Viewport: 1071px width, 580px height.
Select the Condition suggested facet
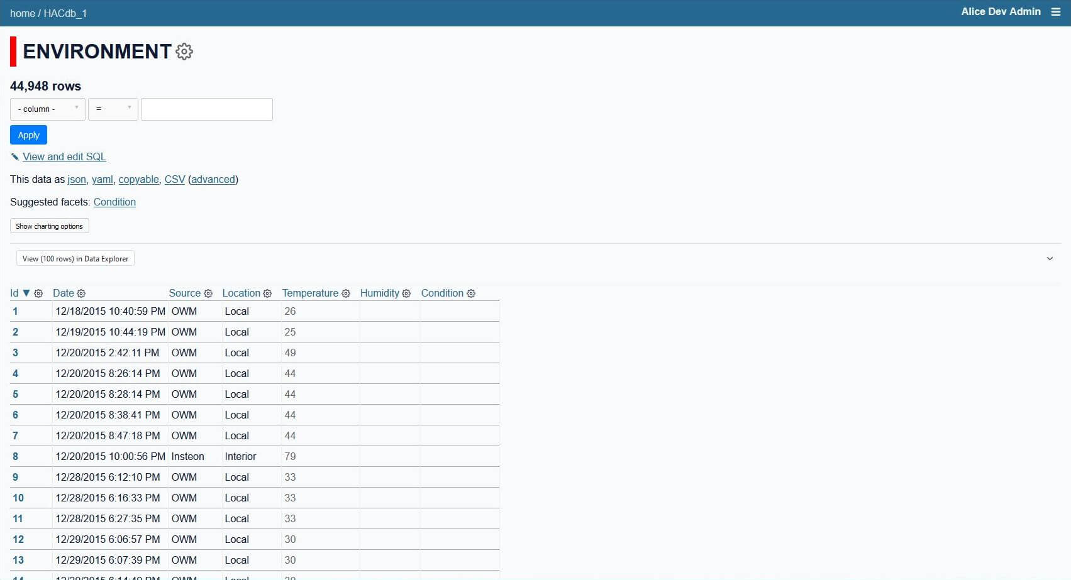[114, 202]
